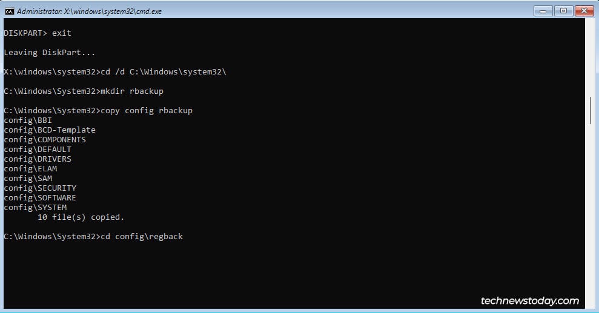The height and width of the screenshot is (313, 599).
Task: Click the 'config\COMPONENTS' output line
Action: coord(45,139)
